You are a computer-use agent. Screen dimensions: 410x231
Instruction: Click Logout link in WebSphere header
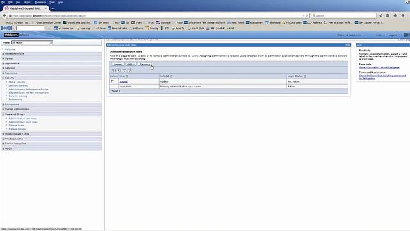click(393, 35)
